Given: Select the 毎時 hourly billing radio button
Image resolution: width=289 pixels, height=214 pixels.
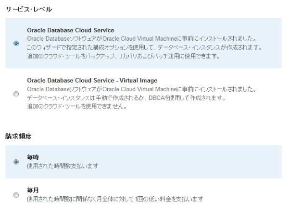Looking at the screenshot, I should tap(16, 162).
